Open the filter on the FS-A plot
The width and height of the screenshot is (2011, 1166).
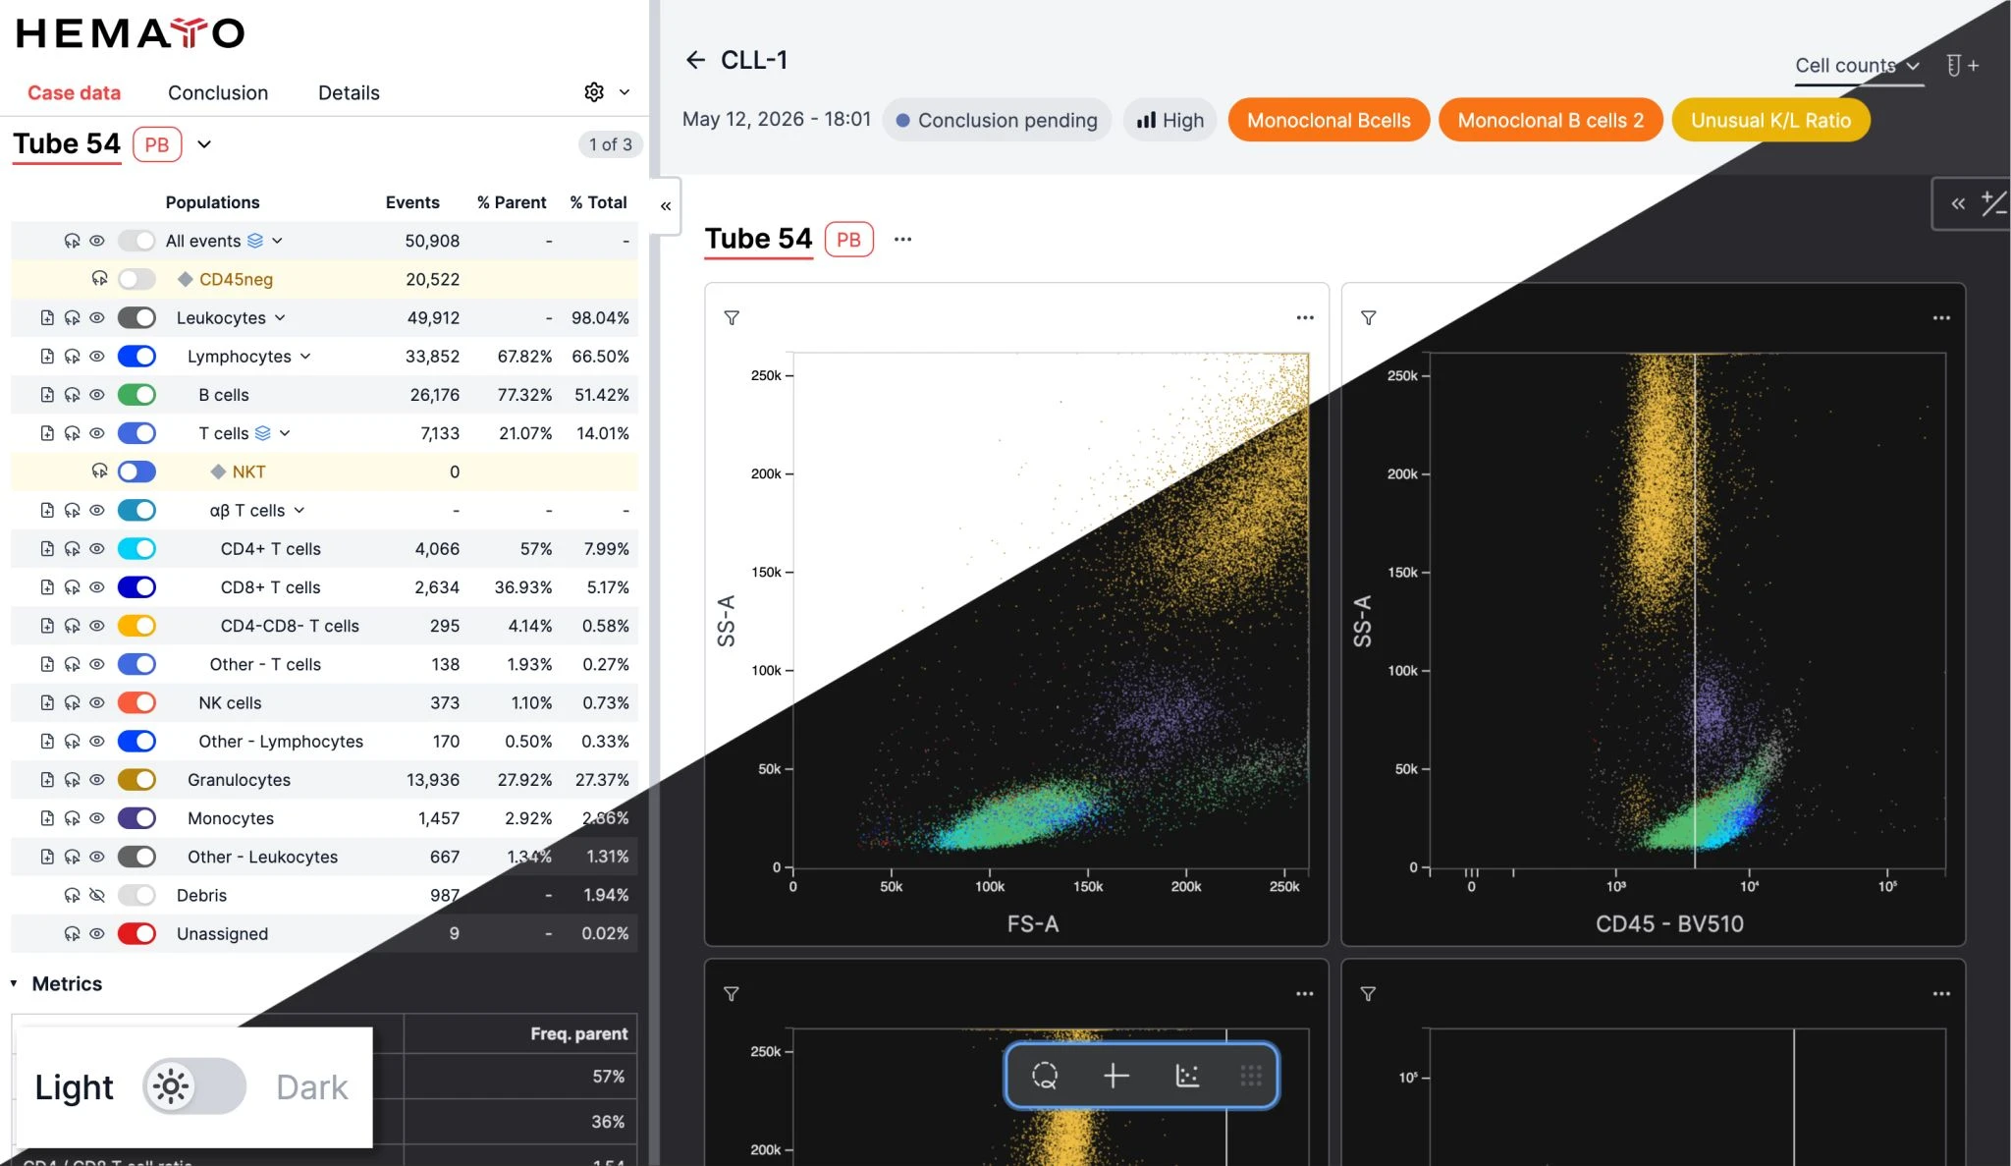[732, 317]
